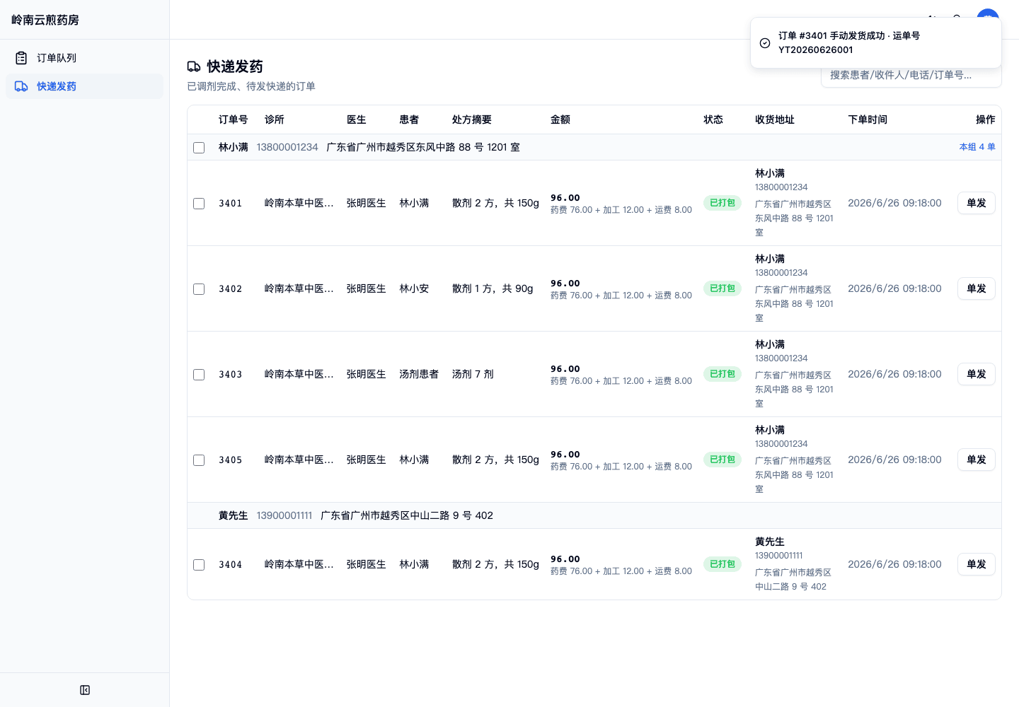
Task: Click order number 3405
Action: click(x=231, y=460)
